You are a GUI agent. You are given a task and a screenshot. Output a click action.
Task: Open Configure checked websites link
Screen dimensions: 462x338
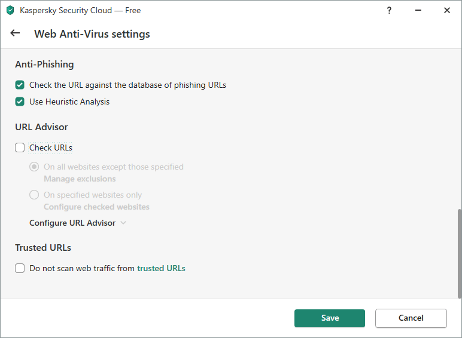(96, 207)
